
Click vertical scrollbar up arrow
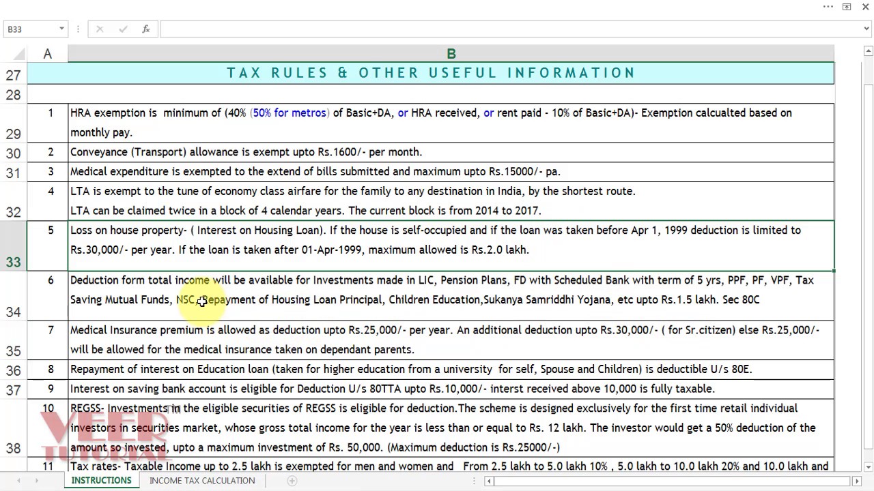869,50
